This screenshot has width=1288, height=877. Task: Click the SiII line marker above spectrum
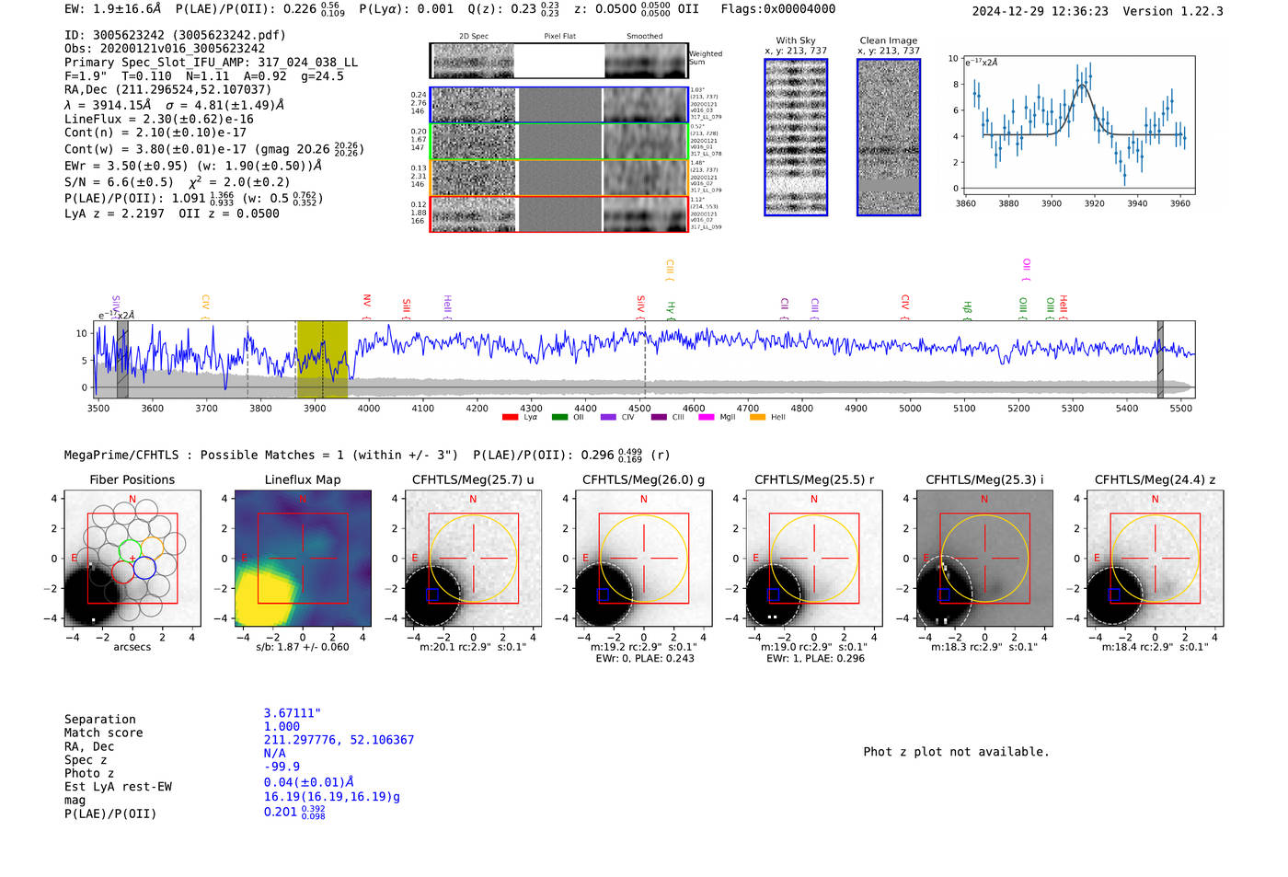click(x=406, y=309)
